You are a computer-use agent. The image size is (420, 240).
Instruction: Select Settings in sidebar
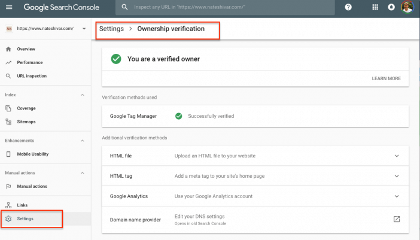click(x=25, y=219)
